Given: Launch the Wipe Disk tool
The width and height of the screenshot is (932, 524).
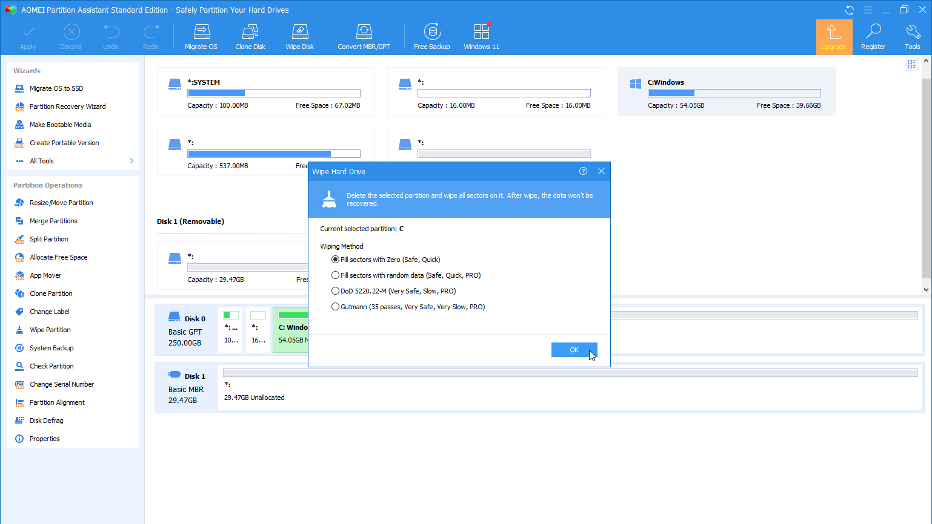Looking at the screenshot, I should (299, 37).
